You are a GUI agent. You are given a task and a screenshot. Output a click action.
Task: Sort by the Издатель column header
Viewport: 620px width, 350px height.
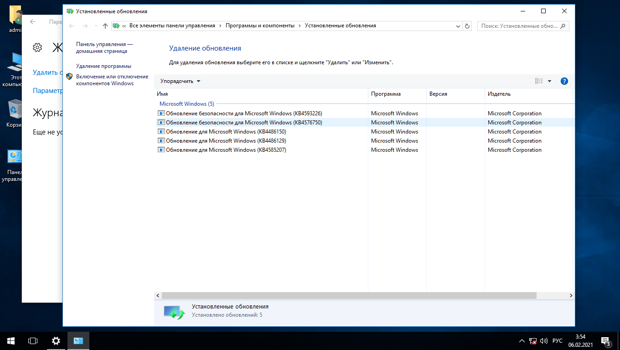pyautogui.click(x=528, y=94)
